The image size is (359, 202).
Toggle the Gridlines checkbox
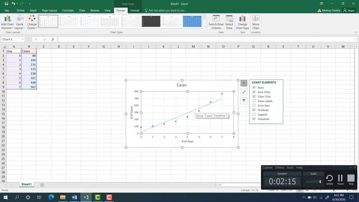254,110
